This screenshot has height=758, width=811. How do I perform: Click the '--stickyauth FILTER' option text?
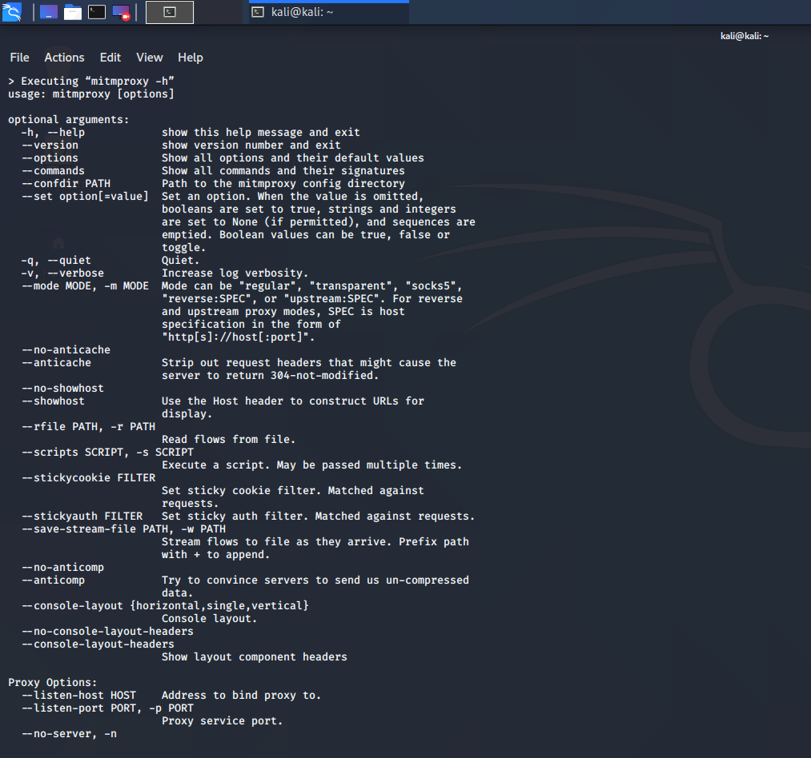point(82,517)
